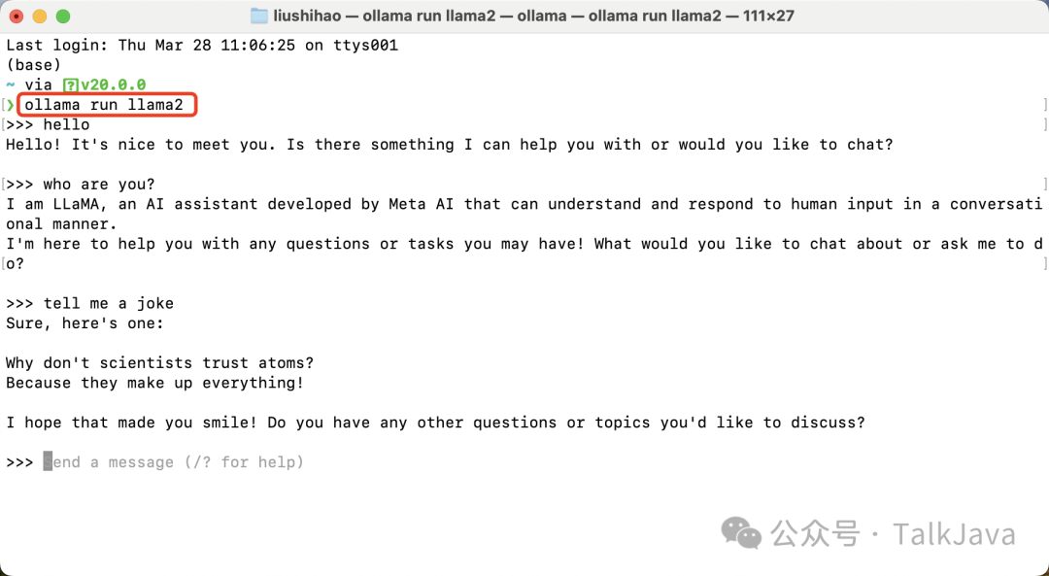Click the folder icon in the title bar
This screenshot has width=1049, height=576.
[258, 16]
